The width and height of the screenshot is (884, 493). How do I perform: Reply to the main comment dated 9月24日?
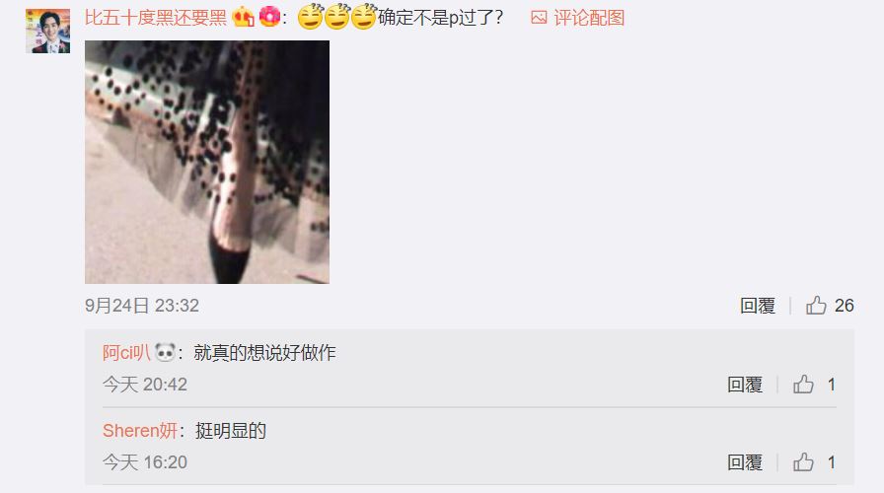[757, 306]
